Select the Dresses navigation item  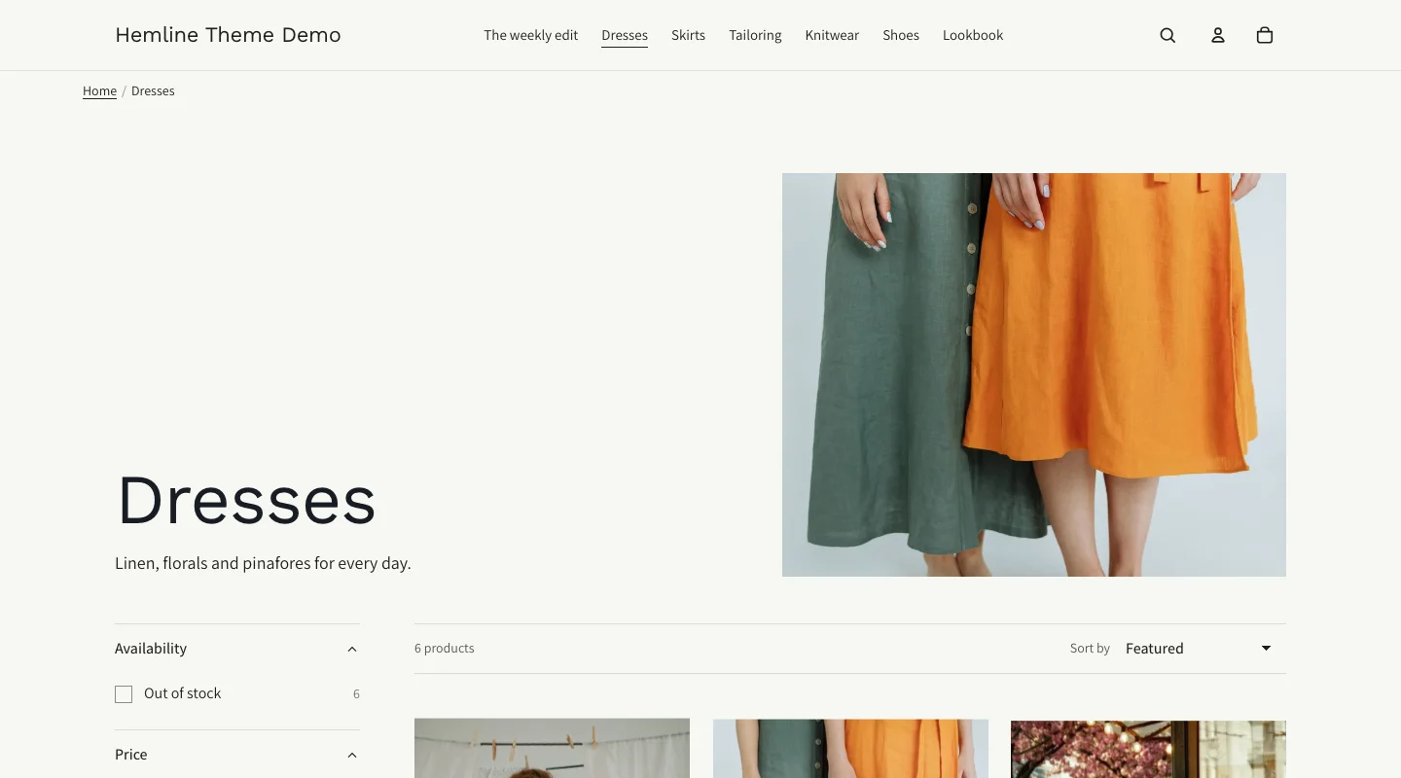[x=625, y=35]
